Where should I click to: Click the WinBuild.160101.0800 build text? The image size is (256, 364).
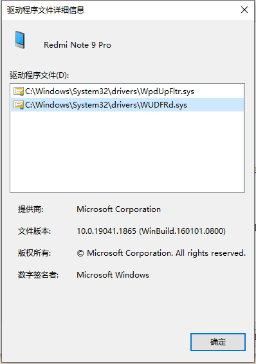[x=182, y=231]
